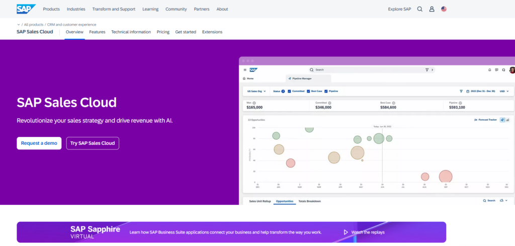Click the Home house icon in dashboard preview
The width and height of the screenshot is (515, 246).
244,78
